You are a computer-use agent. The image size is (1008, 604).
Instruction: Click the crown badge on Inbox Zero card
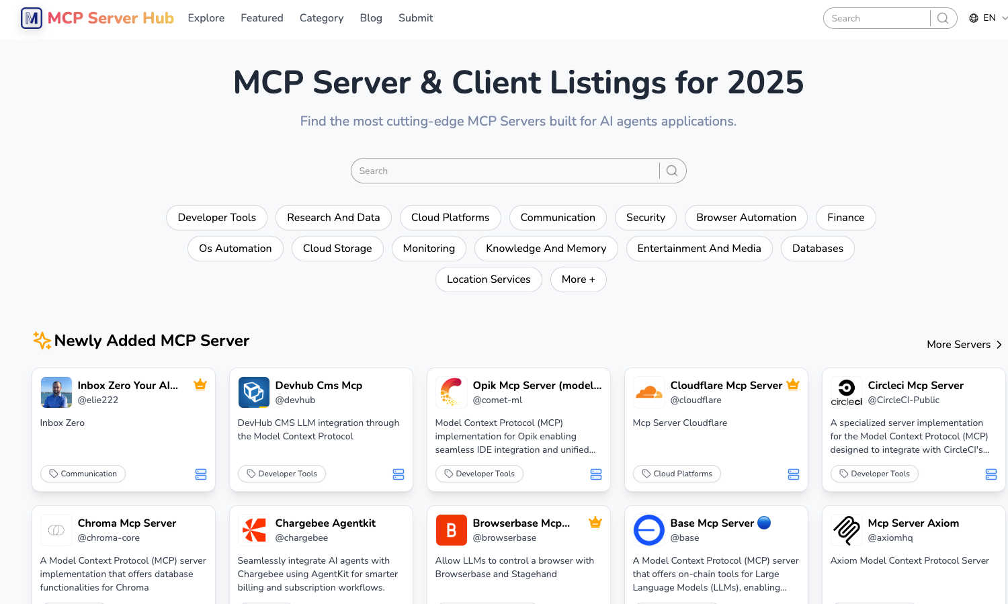200,385
